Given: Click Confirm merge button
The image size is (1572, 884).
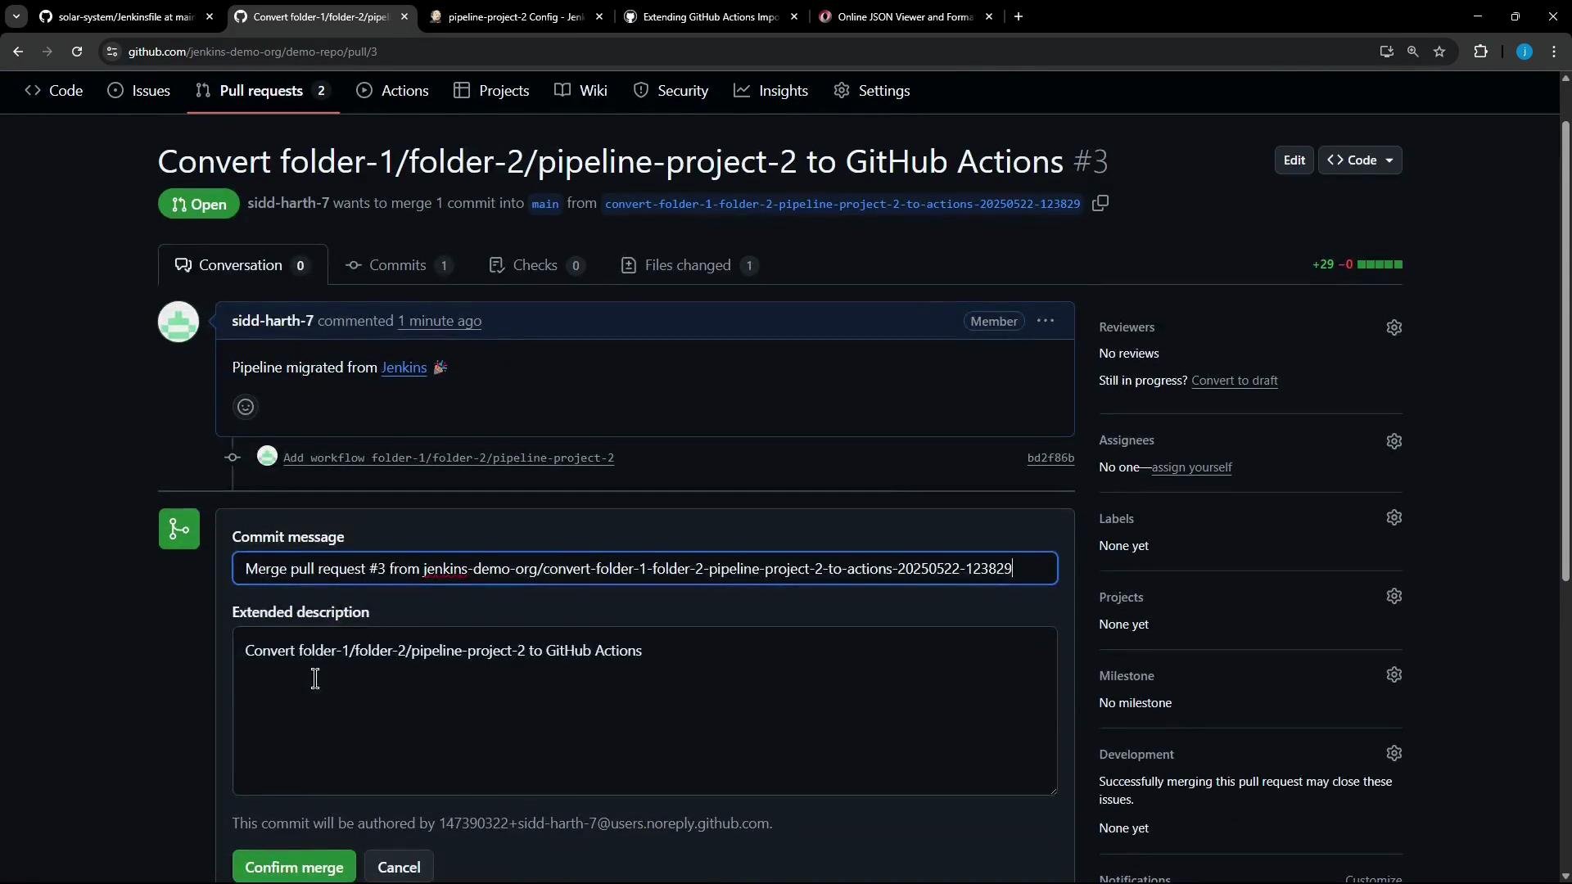Looking at the screenshot, I should [x=294, y=867].
